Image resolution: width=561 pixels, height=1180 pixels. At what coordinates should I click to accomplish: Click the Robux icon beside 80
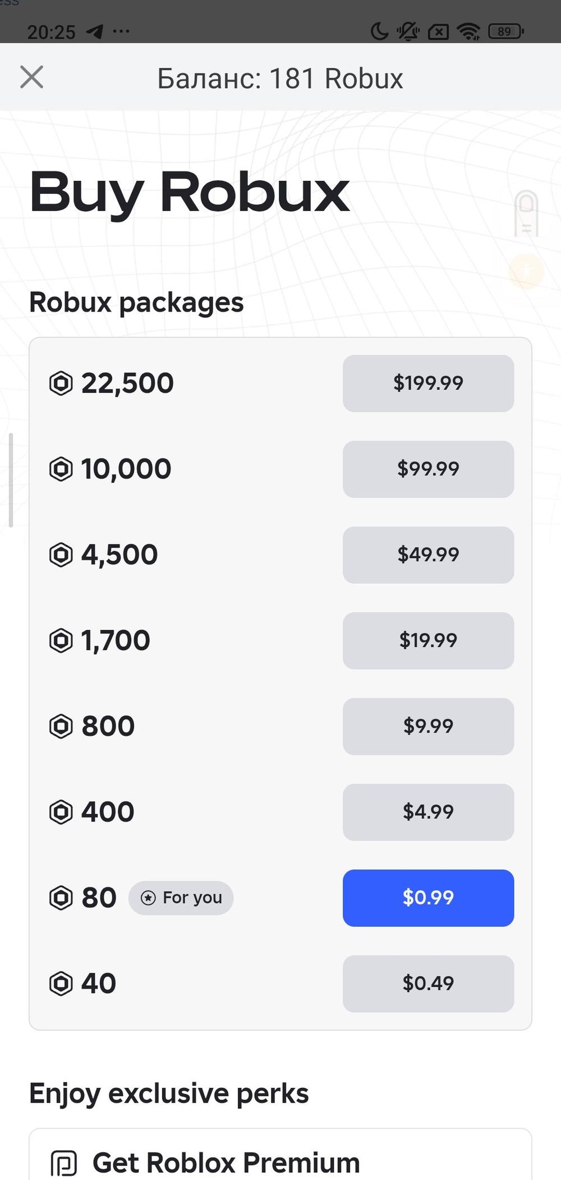(x=61, y=898)
